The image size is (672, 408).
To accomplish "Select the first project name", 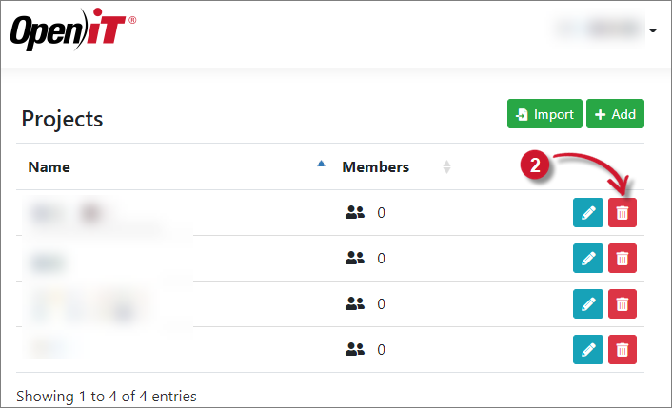I will 67,212.
